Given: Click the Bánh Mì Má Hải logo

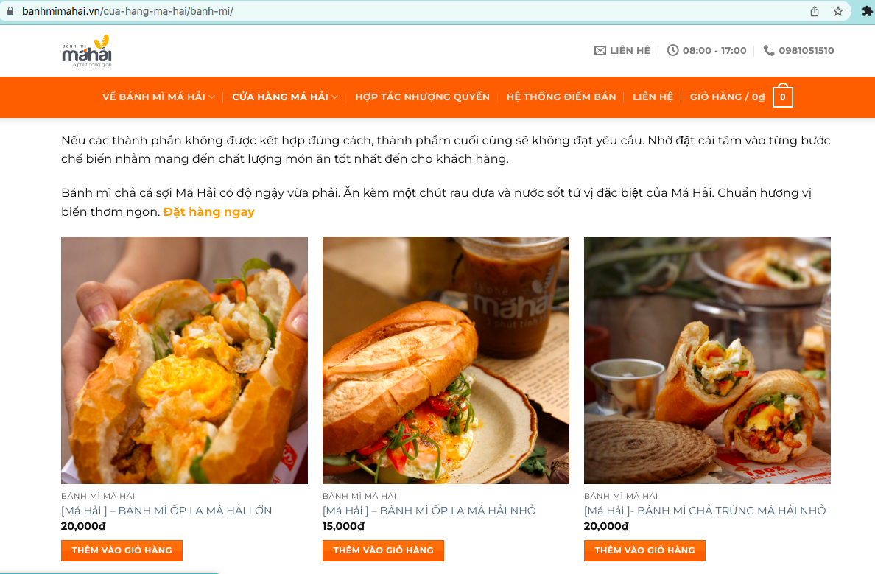Looking at the screenshot, I should point(87,51).
